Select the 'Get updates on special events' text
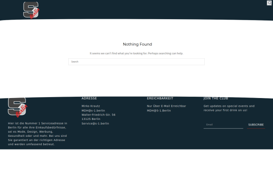This screenshot has width=273, height=171. tap(229, 108)
